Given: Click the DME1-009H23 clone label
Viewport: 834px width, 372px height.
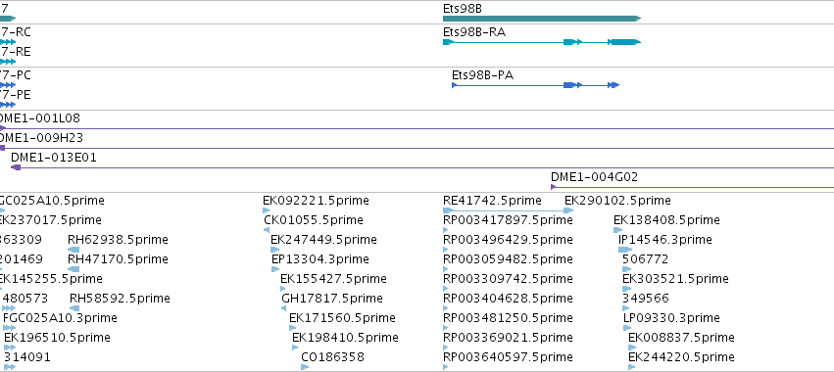Looking at the screenshot, I should pyautogui.click(x=40, y=138).
